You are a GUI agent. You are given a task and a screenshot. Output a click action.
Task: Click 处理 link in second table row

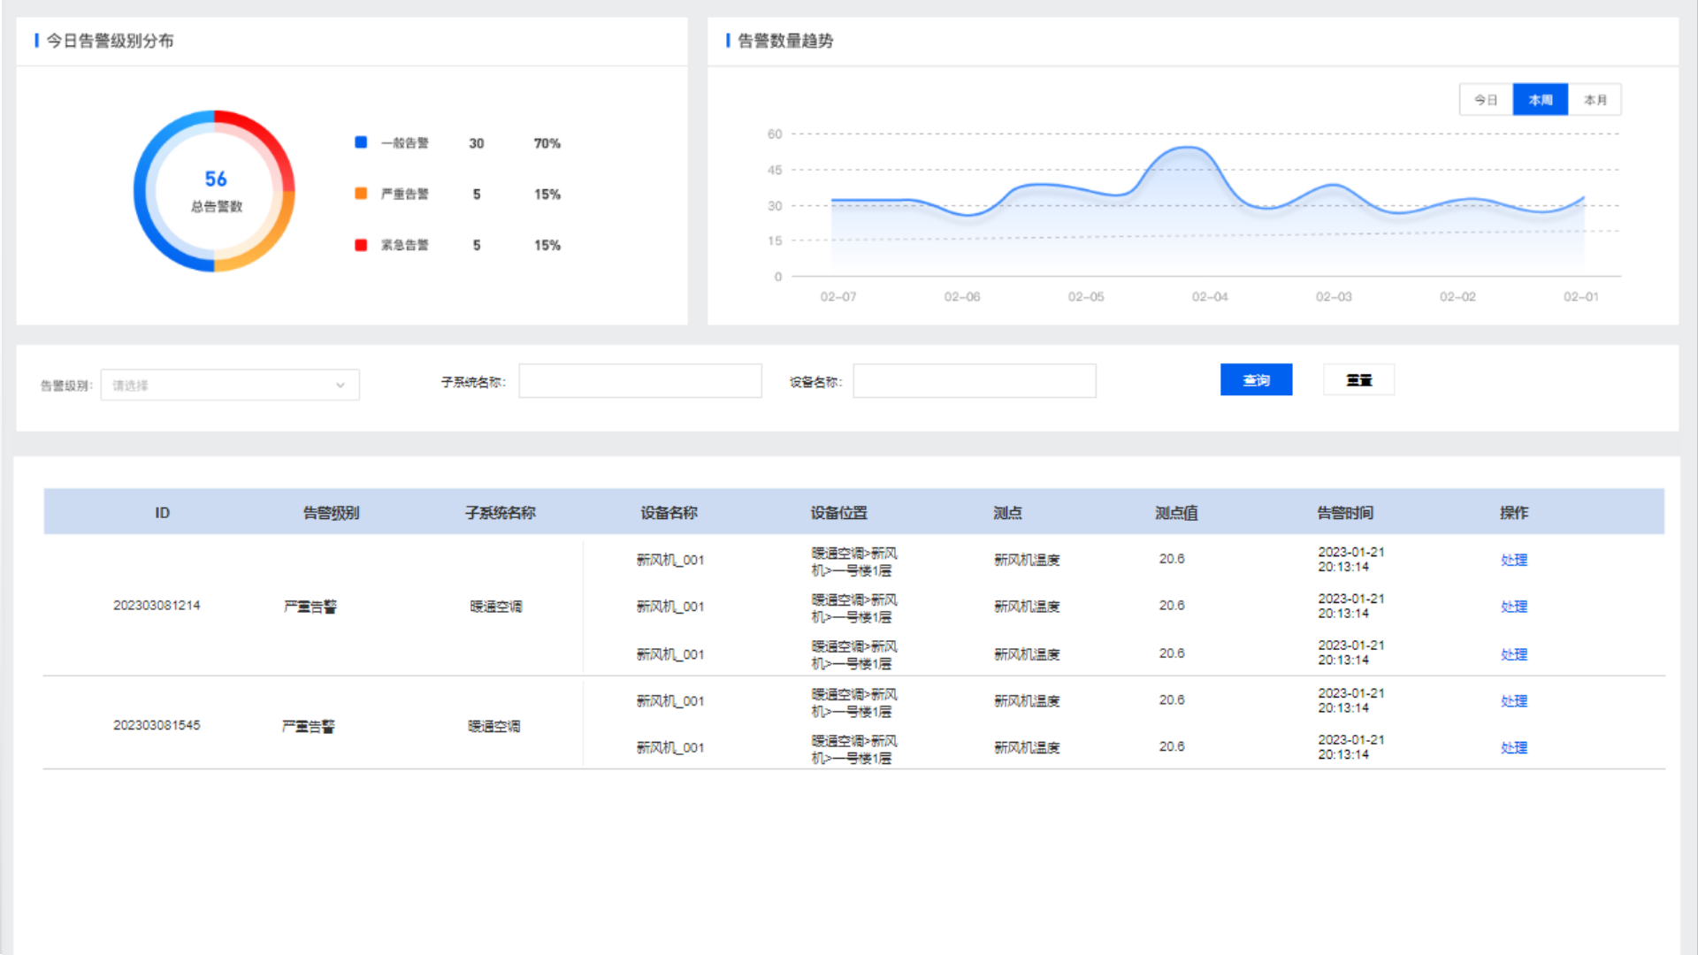point(1514,607)
